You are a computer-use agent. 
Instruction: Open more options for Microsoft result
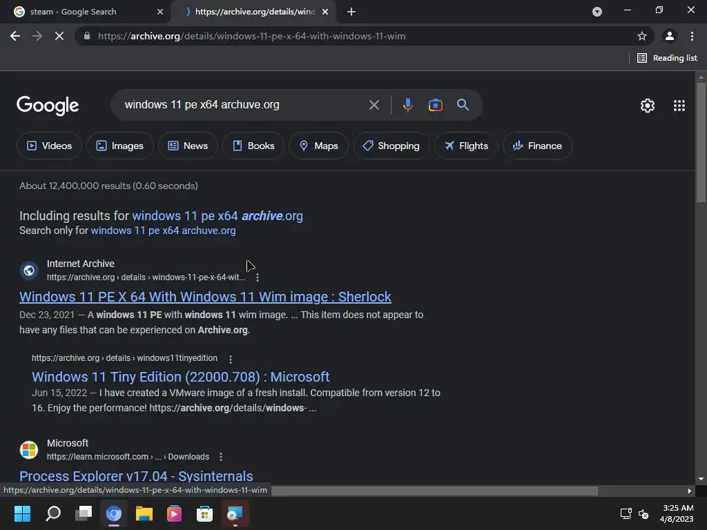click(x=221, y=457)
